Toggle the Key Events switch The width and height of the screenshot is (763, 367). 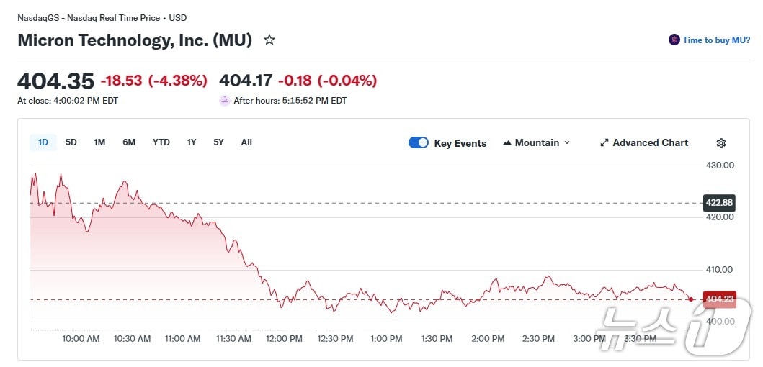click(419, 142)
